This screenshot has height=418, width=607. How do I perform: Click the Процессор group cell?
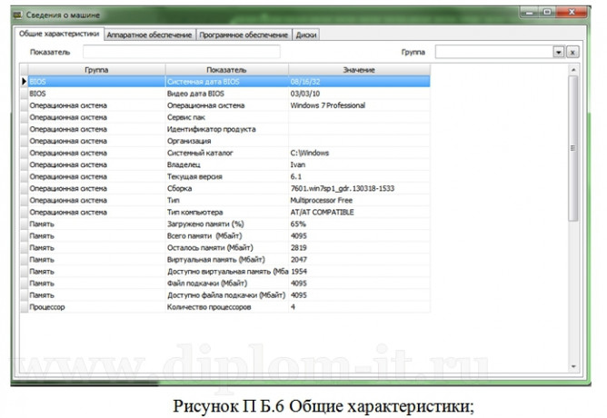pyautogui.click(x=96, y=307)
